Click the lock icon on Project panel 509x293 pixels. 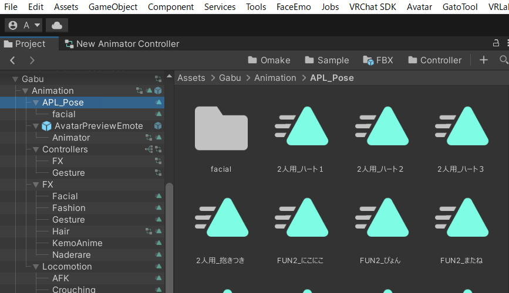tap(496, 43)
